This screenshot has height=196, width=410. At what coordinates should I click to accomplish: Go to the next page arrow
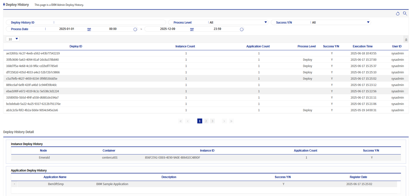pyautogui.click(x=224, y=121)
